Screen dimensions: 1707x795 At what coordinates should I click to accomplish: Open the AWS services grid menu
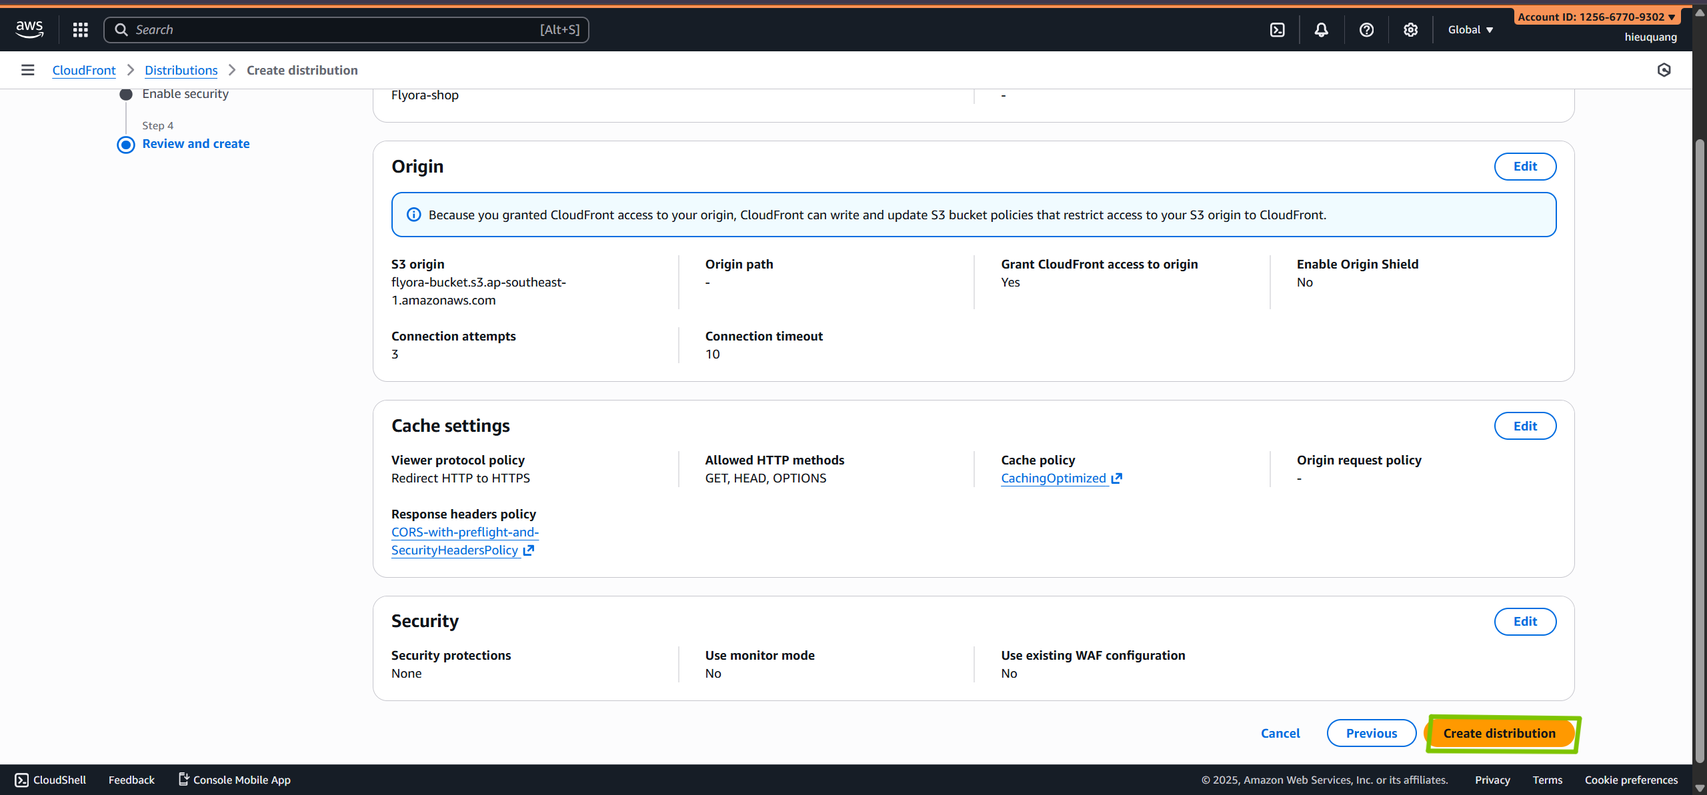[80, 29]
